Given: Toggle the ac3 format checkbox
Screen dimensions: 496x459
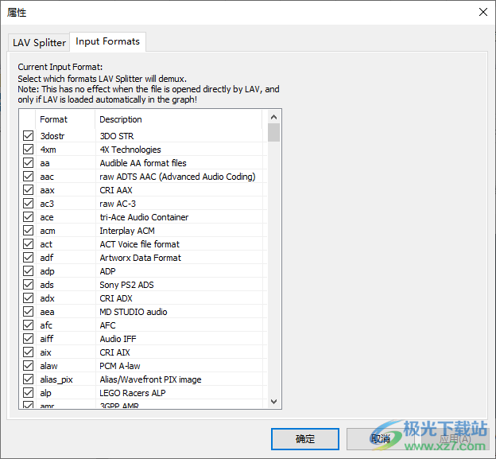Looking at the screenshot, I should [x=28, y=204].
